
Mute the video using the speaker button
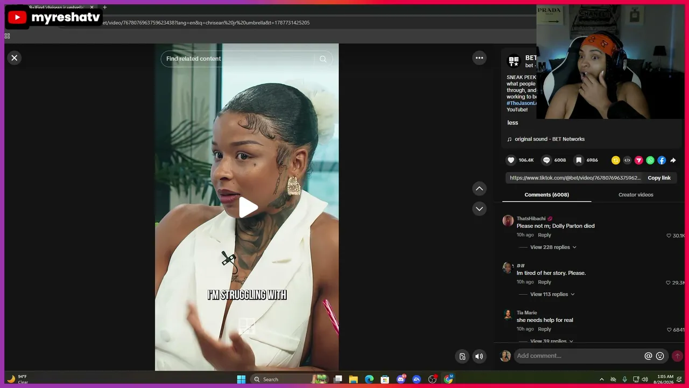479,356
